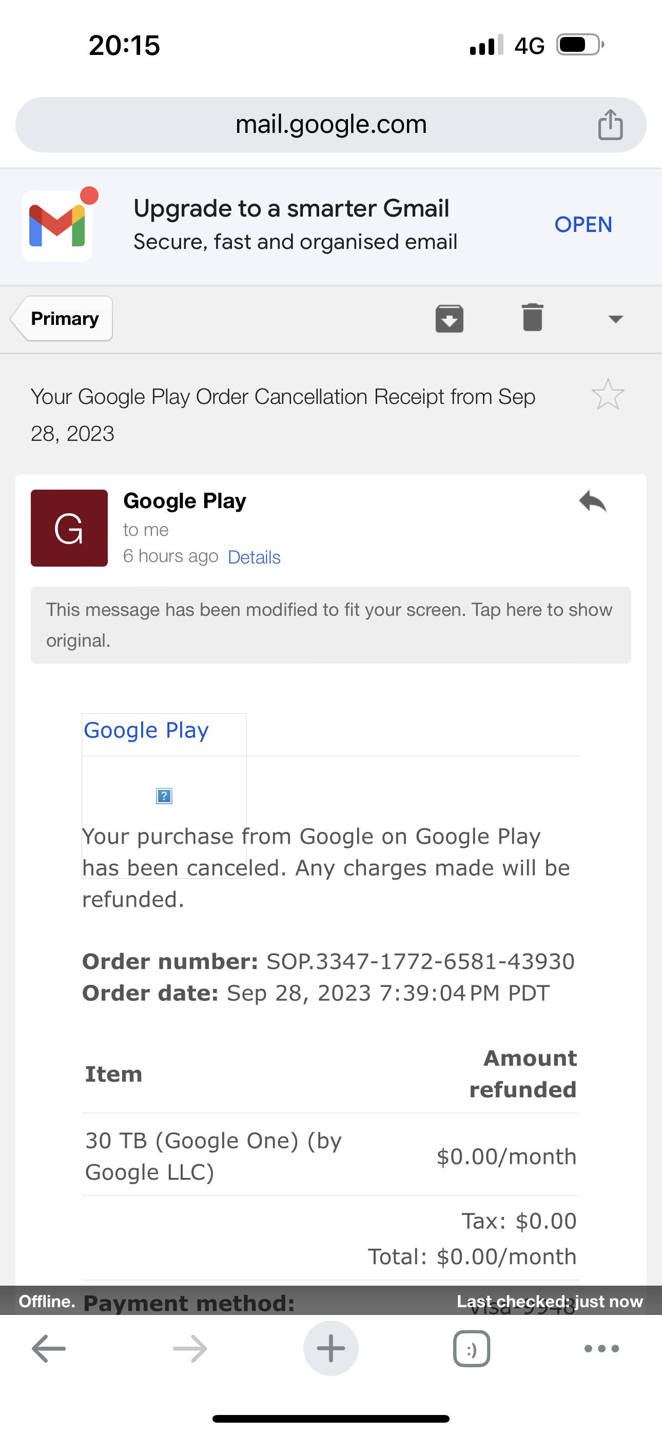Show original message by tapping banner
Viewport: 662px width, 1435px height.
click(x=330, y=625)
